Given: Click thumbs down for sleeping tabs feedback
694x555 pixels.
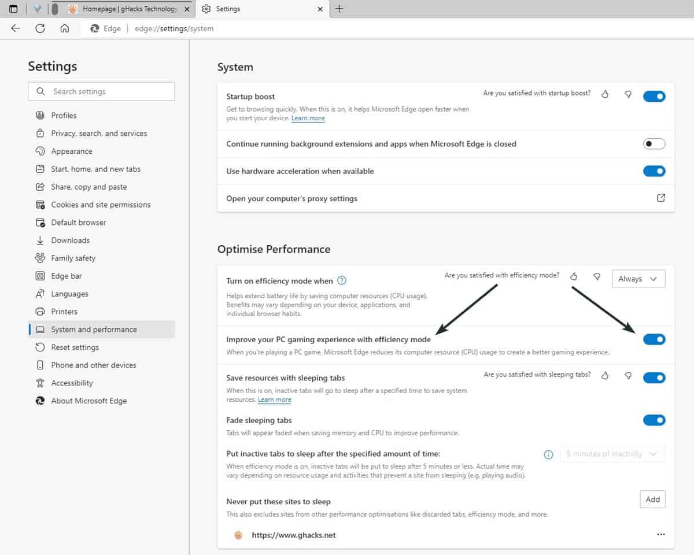Looking at the screenshot, I should point(628,376).
